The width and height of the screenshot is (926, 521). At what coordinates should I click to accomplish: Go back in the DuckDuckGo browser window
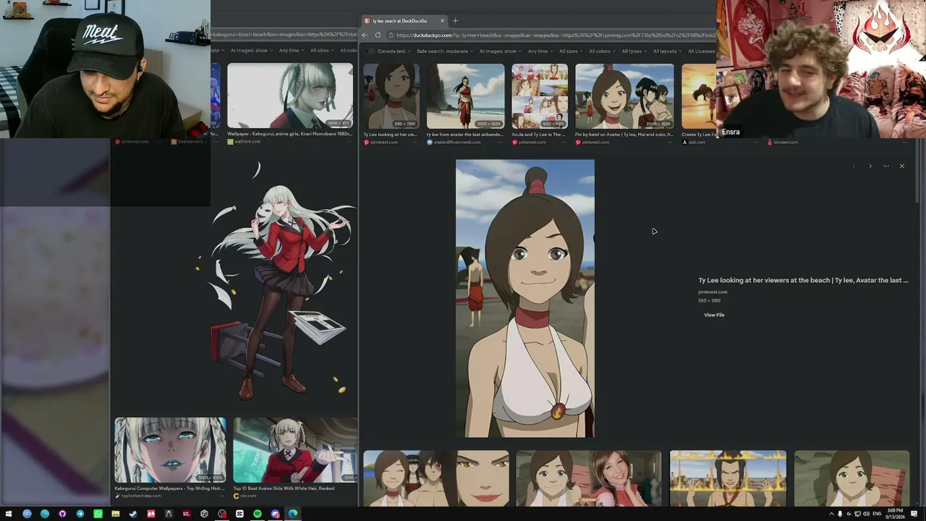pos(365,35)
